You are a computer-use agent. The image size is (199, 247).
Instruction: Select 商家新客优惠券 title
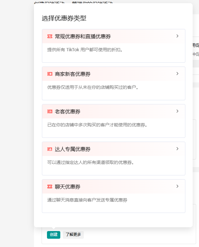pos(72,74)
